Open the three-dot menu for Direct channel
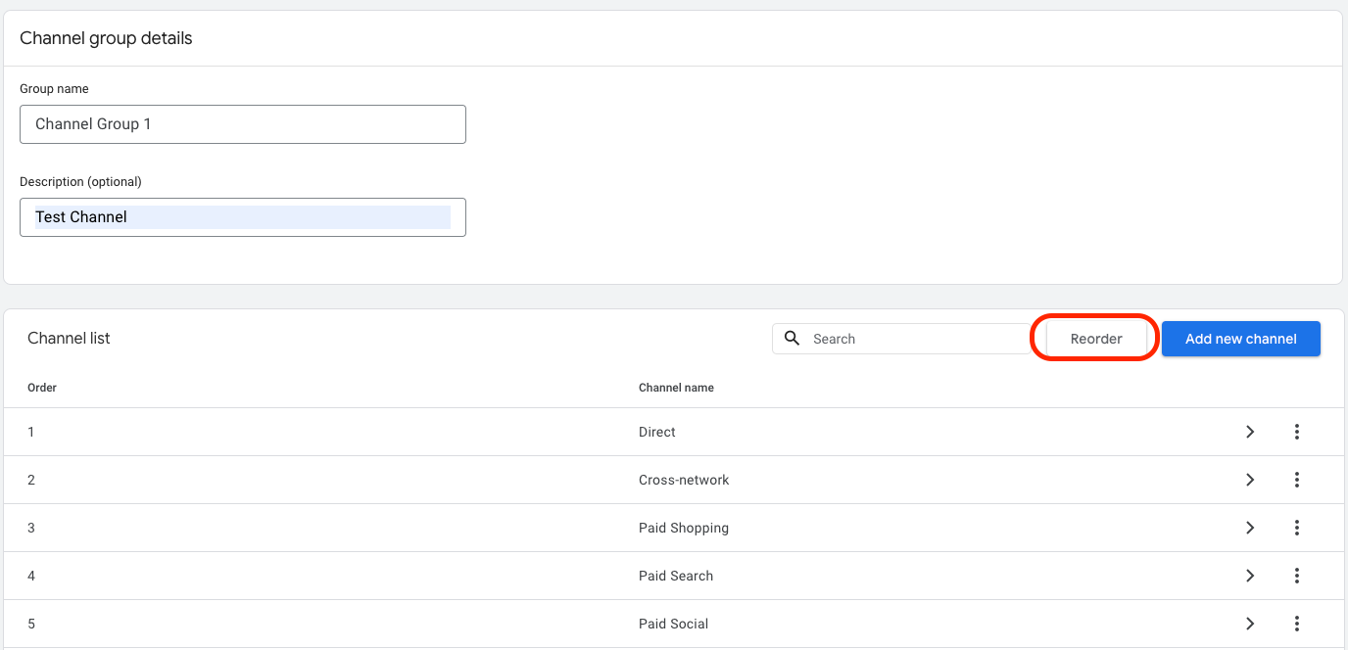Image resolution: width=1348 pixels, height=650 pixels. pos(1296,432)
